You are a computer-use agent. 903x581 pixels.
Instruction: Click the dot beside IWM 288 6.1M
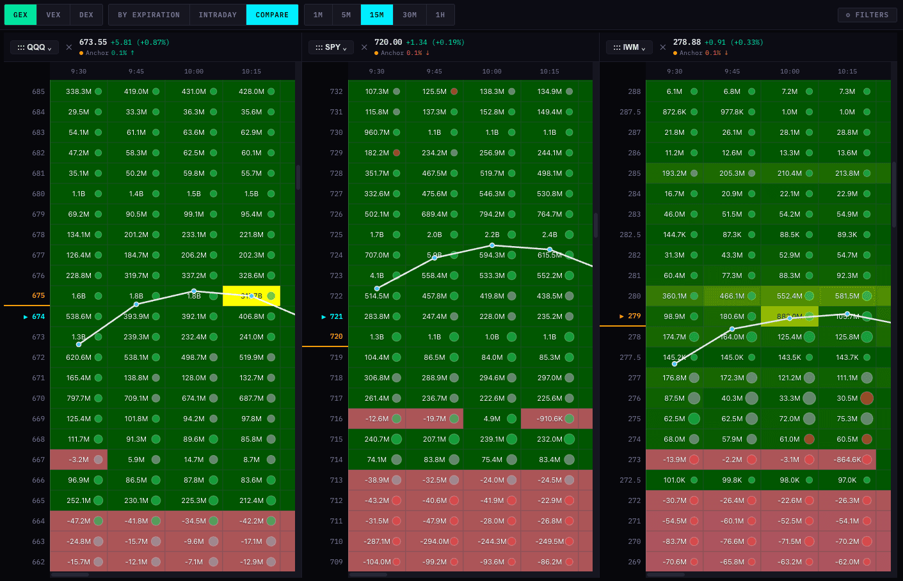(694, 91)
